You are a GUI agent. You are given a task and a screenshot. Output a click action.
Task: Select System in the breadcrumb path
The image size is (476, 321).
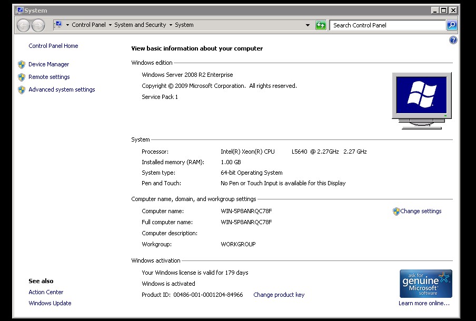(x=184, y=25)
